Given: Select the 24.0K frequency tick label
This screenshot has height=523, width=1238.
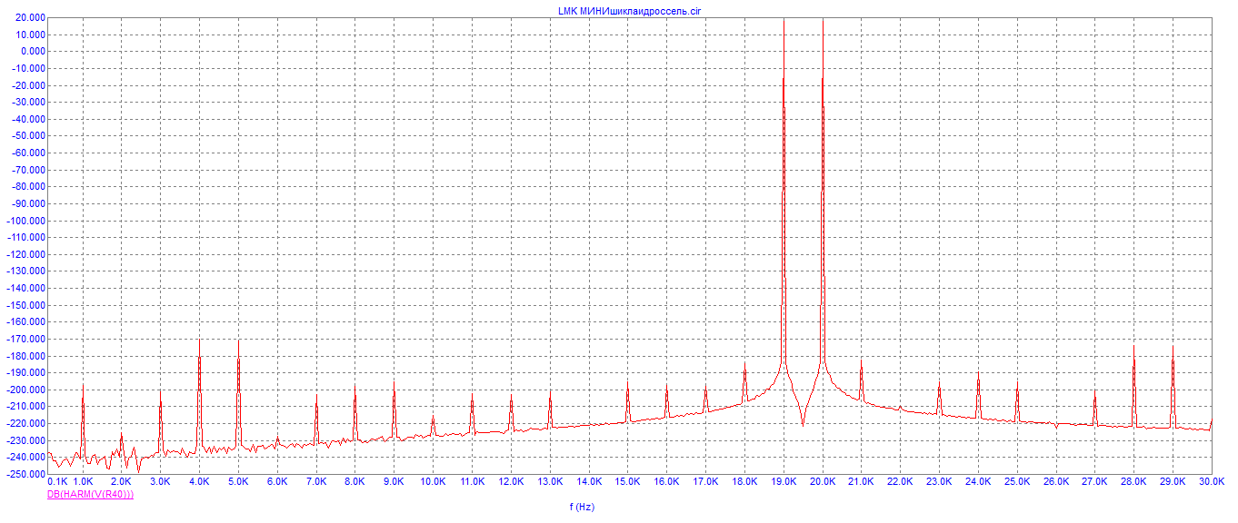Looking at the screenshot, I should click(x=978, y=481).
